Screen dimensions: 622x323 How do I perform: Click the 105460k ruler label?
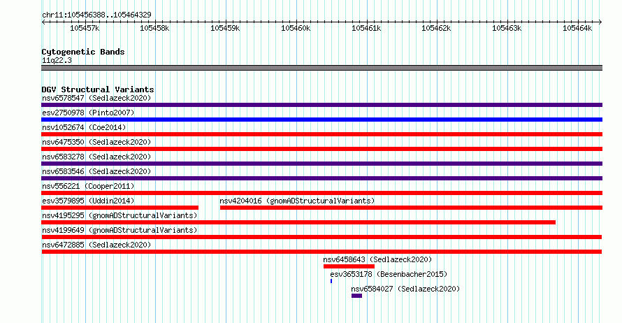[x=296, y=28]
